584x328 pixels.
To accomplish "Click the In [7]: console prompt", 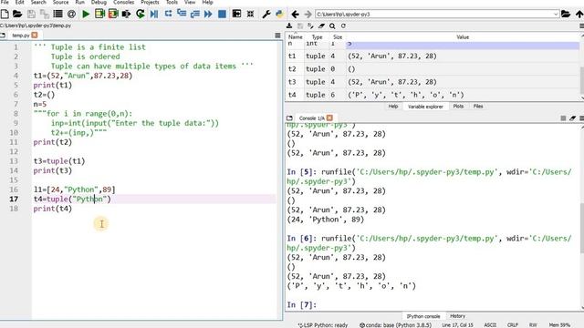I will point(302,305).
